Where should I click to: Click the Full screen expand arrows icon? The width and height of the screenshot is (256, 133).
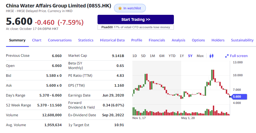pos(227,56)
